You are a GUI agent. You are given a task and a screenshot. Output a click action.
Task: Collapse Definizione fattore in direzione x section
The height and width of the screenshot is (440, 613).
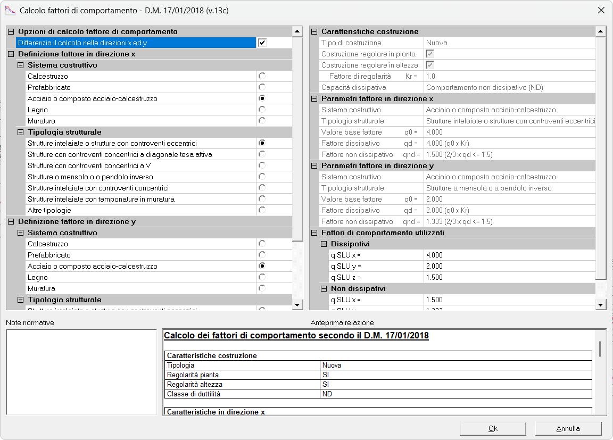point(11,54)
